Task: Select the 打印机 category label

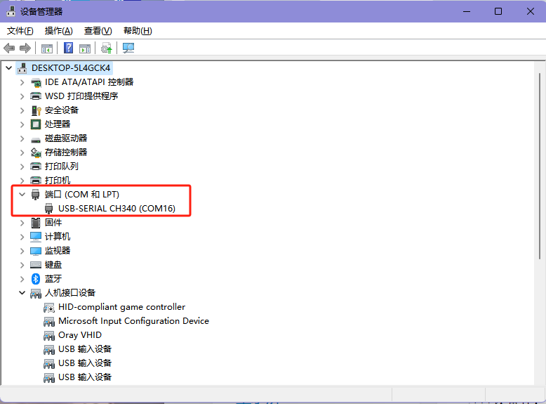Action: 58,180
